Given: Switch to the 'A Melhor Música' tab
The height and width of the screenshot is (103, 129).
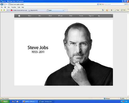Looking at the screenshot, I should coord(19,10).
